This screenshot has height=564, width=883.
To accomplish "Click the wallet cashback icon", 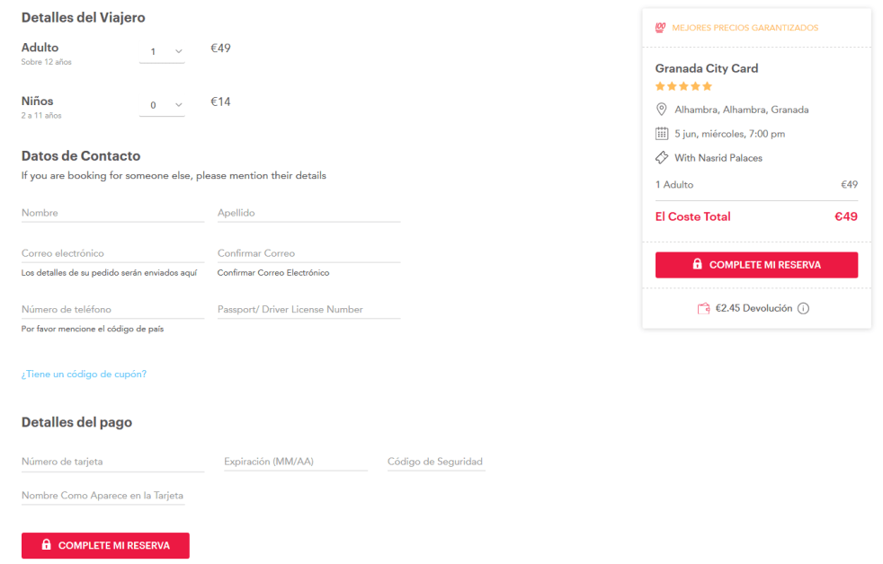I will [x=704, y=309].
